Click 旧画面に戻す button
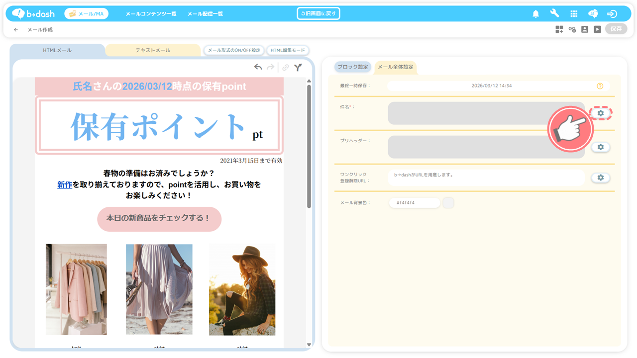This screenshot has height=358, width=637. (x=318, y=13)
